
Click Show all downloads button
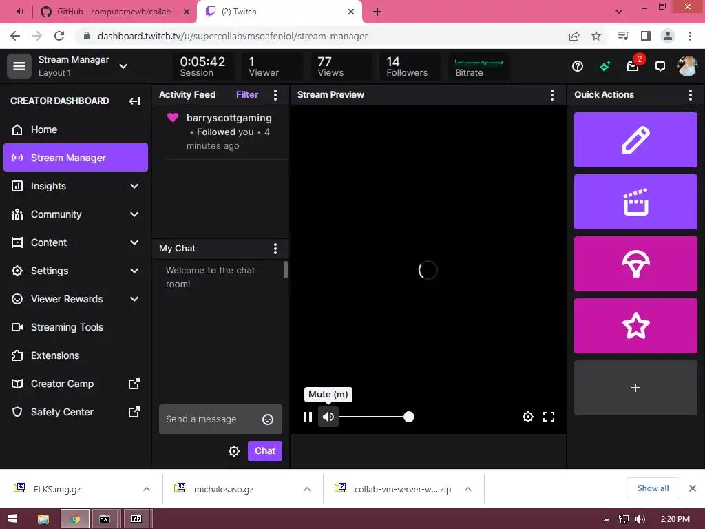click(653, 488)
